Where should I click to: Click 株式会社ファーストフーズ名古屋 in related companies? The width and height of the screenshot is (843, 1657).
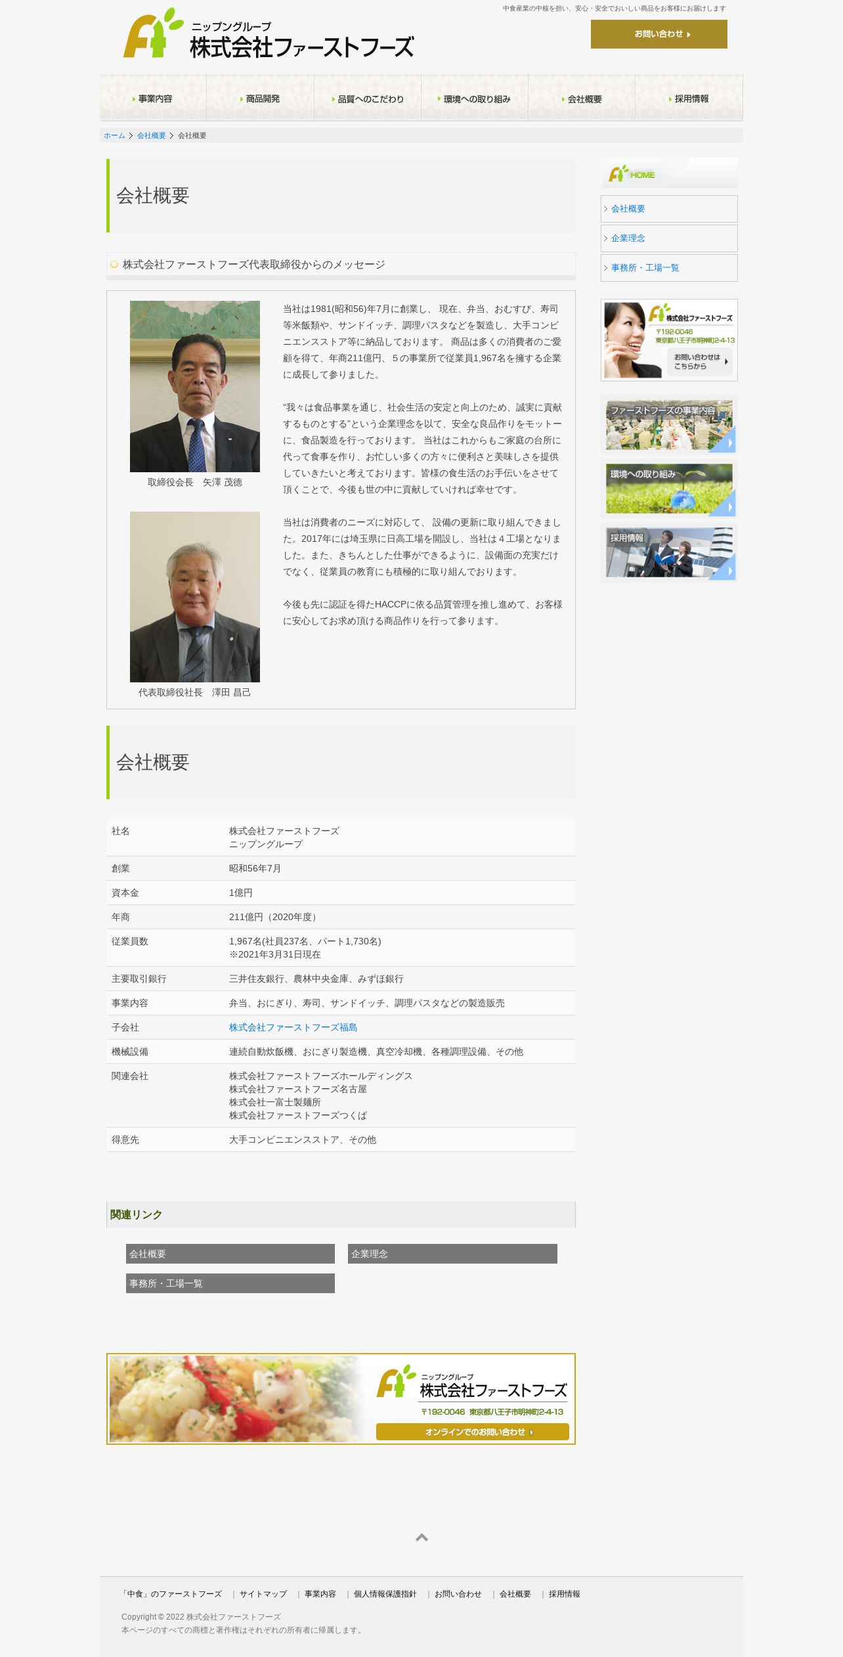click(298, 1089)
